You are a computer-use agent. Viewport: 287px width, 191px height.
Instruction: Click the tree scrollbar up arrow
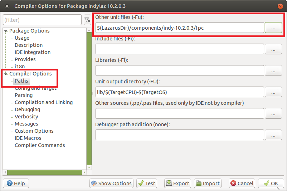89,30
